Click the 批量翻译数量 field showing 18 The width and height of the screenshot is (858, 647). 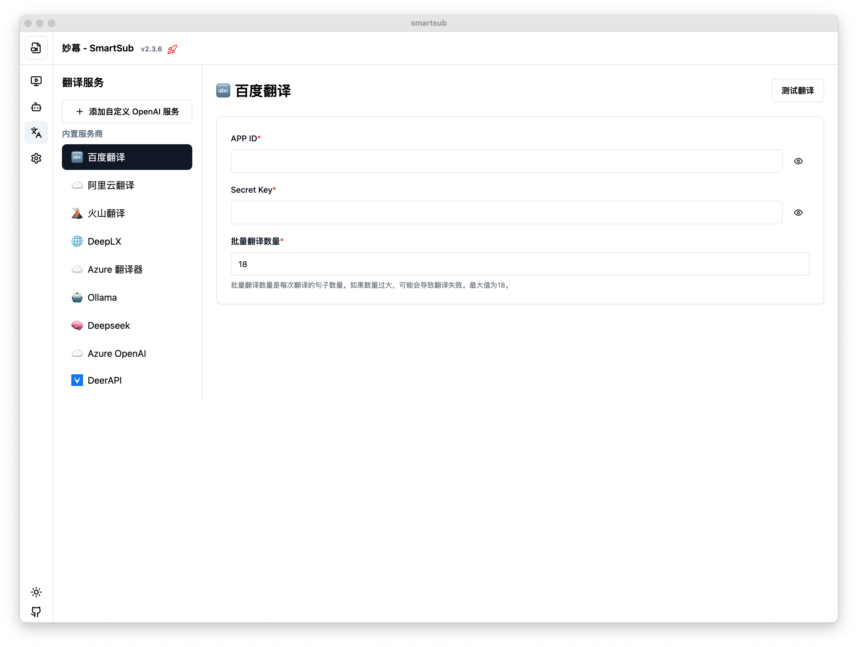point(520,264)
